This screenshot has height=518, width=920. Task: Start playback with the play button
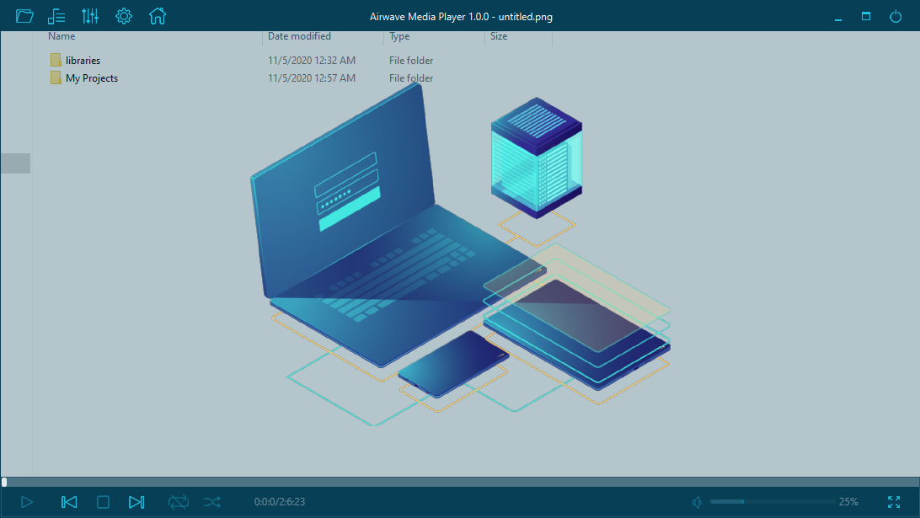tap(26, 502)
